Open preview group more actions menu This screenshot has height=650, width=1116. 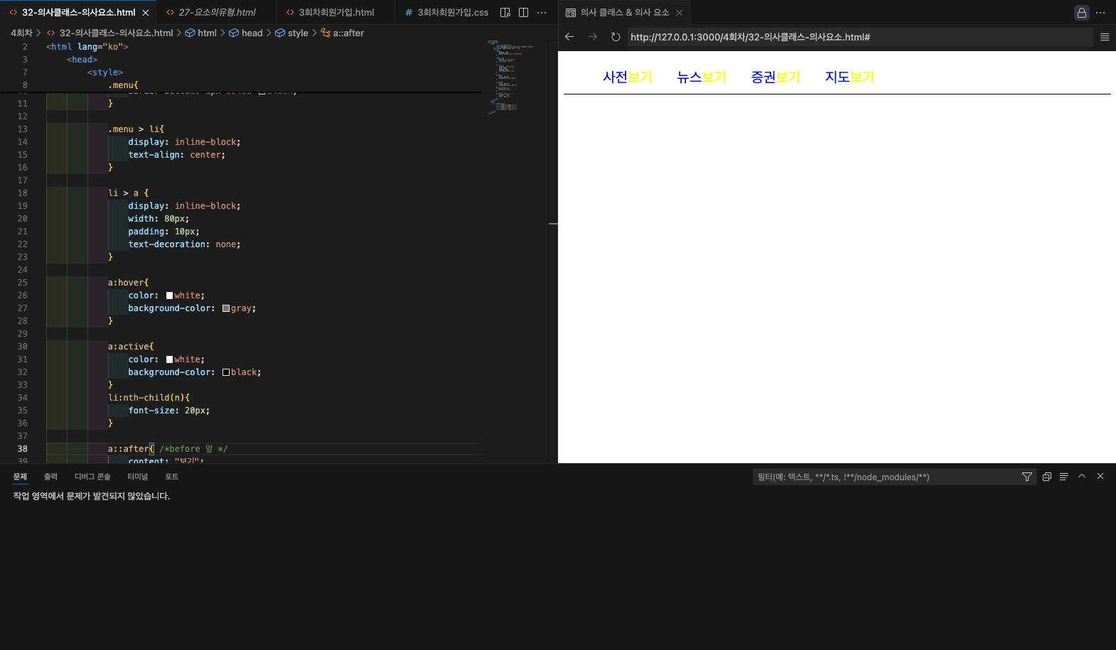coord(1100,13)
